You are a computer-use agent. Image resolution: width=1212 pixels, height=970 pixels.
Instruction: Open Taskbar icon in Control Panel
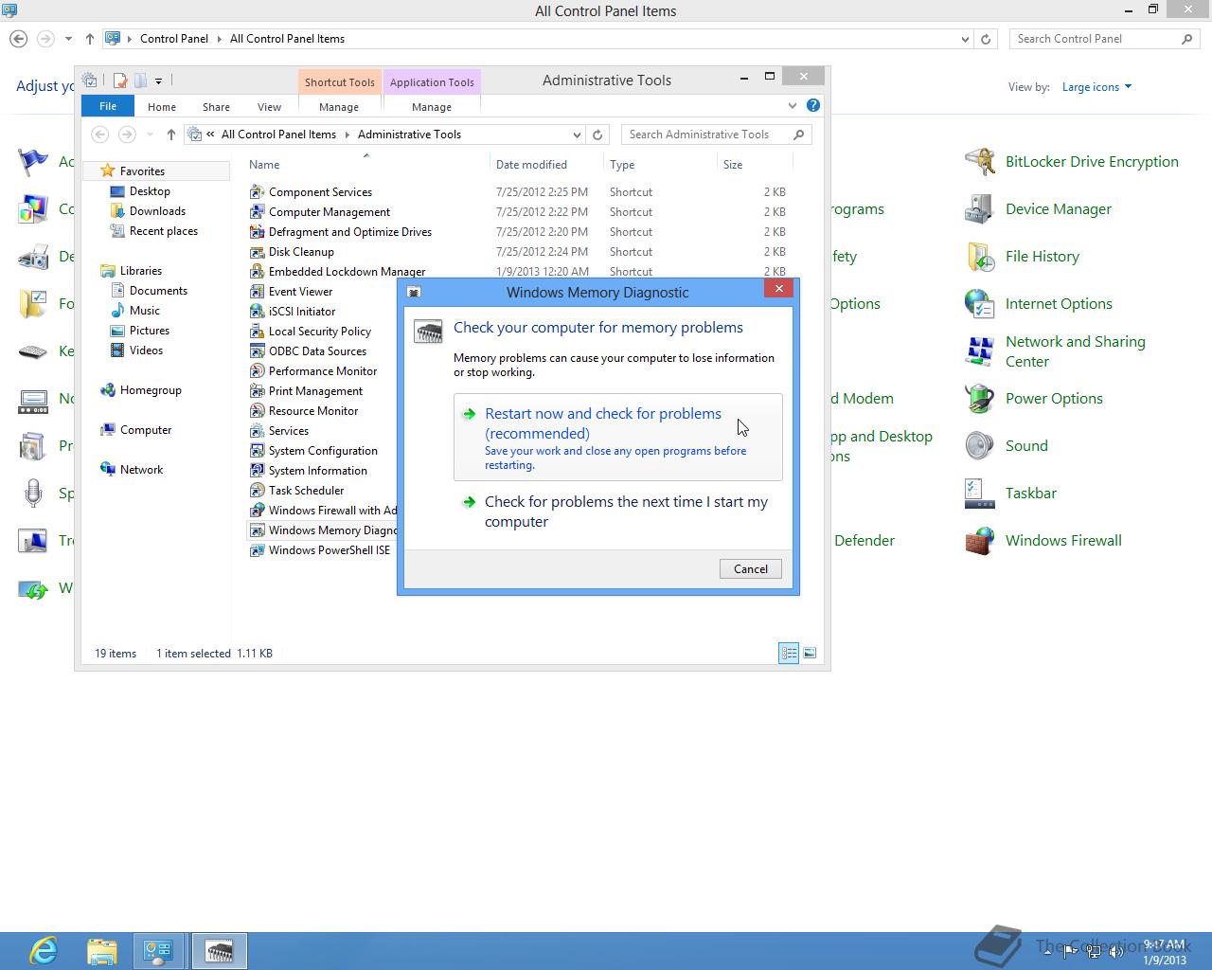tap(979, 494)
